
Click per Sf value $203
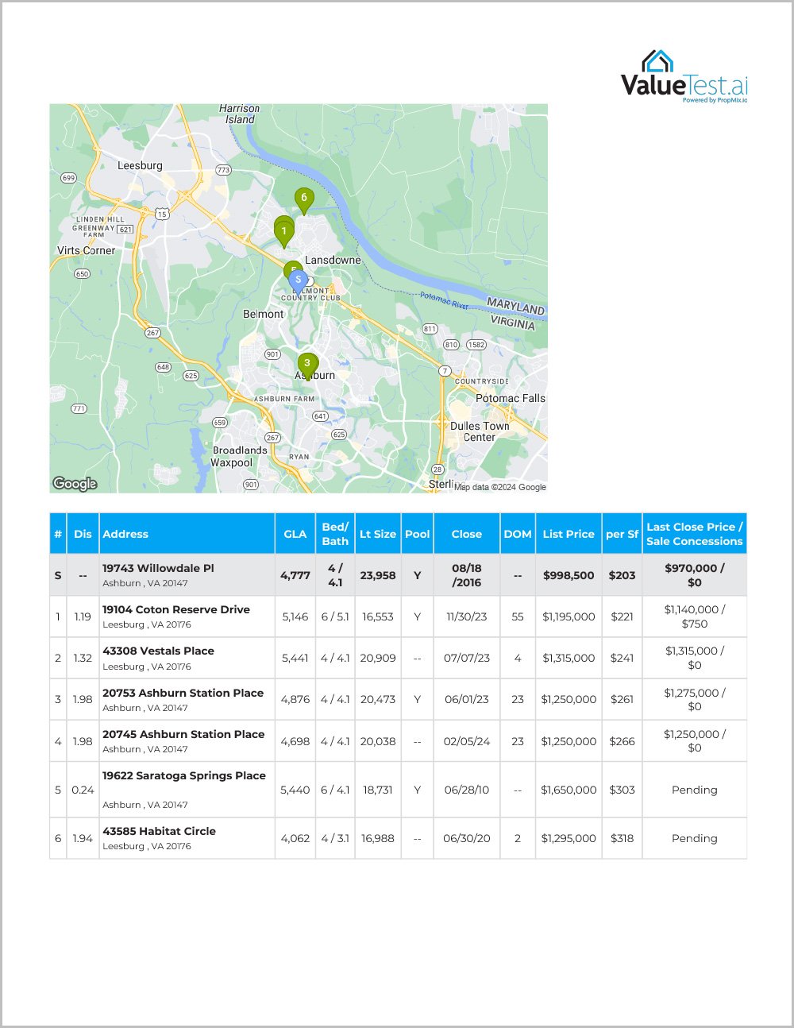(x=622, y=575)
